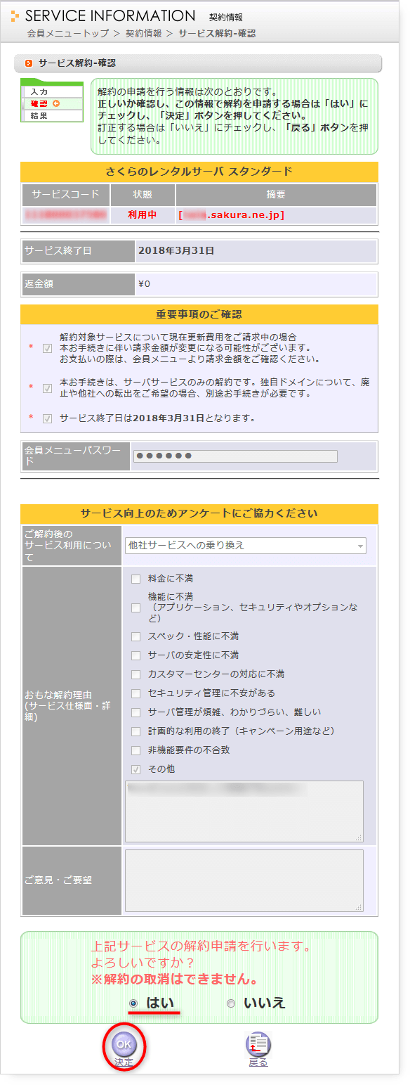410x1085 pixels.
Task: Toggle checkbox for サービス終了日は2018年3月31日 notice
Action: (47, 418)
